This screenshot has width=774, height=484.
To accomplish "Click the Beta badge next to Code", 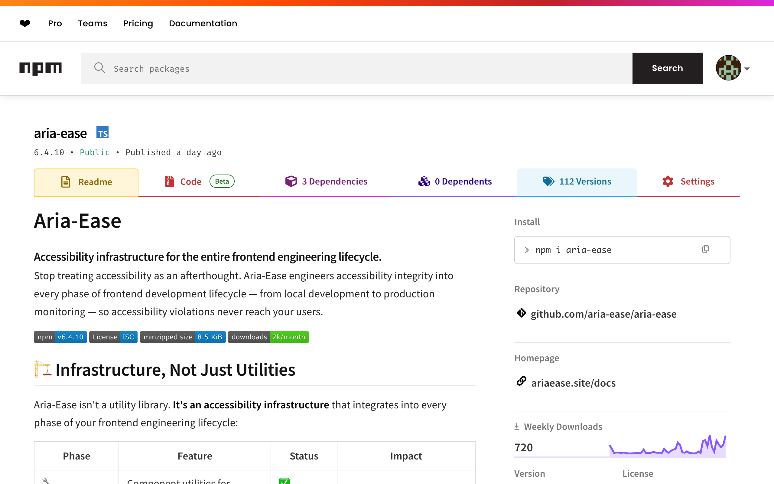I will 222,181.
